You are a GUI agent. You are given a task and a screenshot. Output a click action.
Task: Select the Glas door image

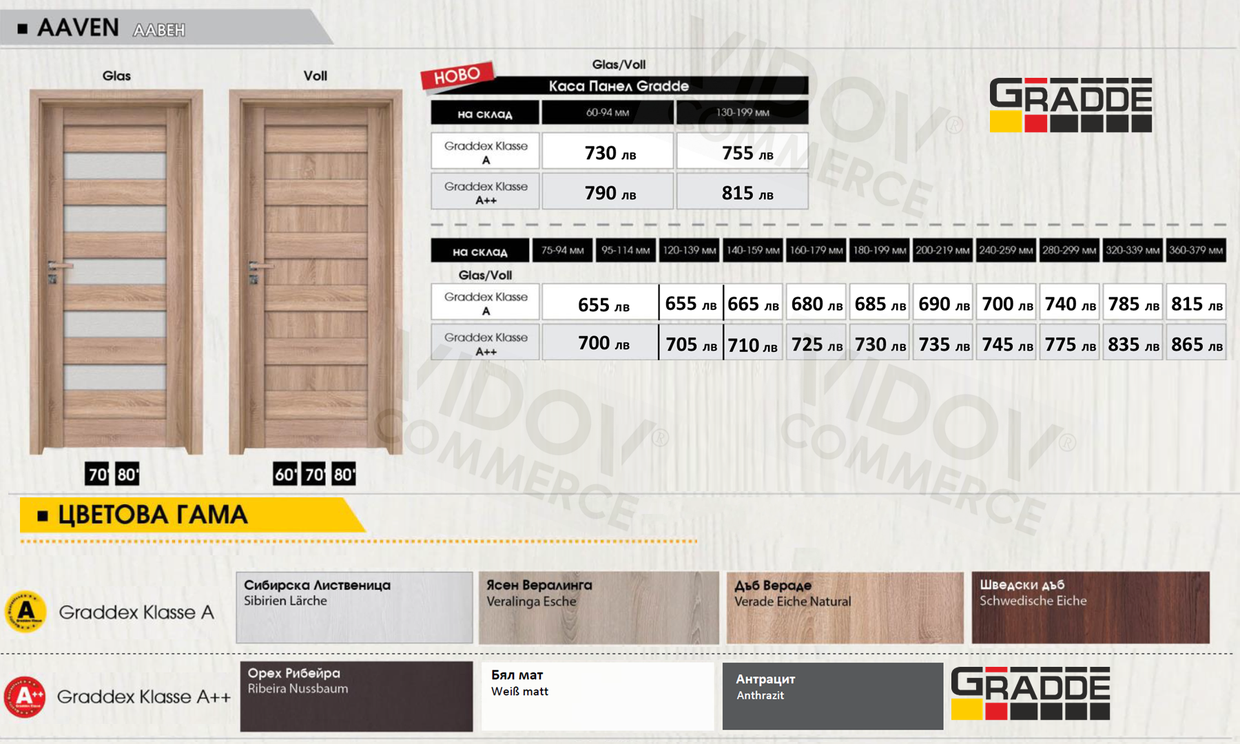tap(116, 272)
